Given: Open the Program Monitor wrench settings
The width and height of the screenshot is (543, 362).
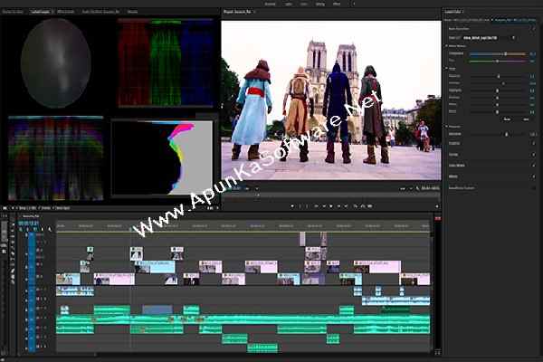Looking at the screenshot, I should pos(417,188).
